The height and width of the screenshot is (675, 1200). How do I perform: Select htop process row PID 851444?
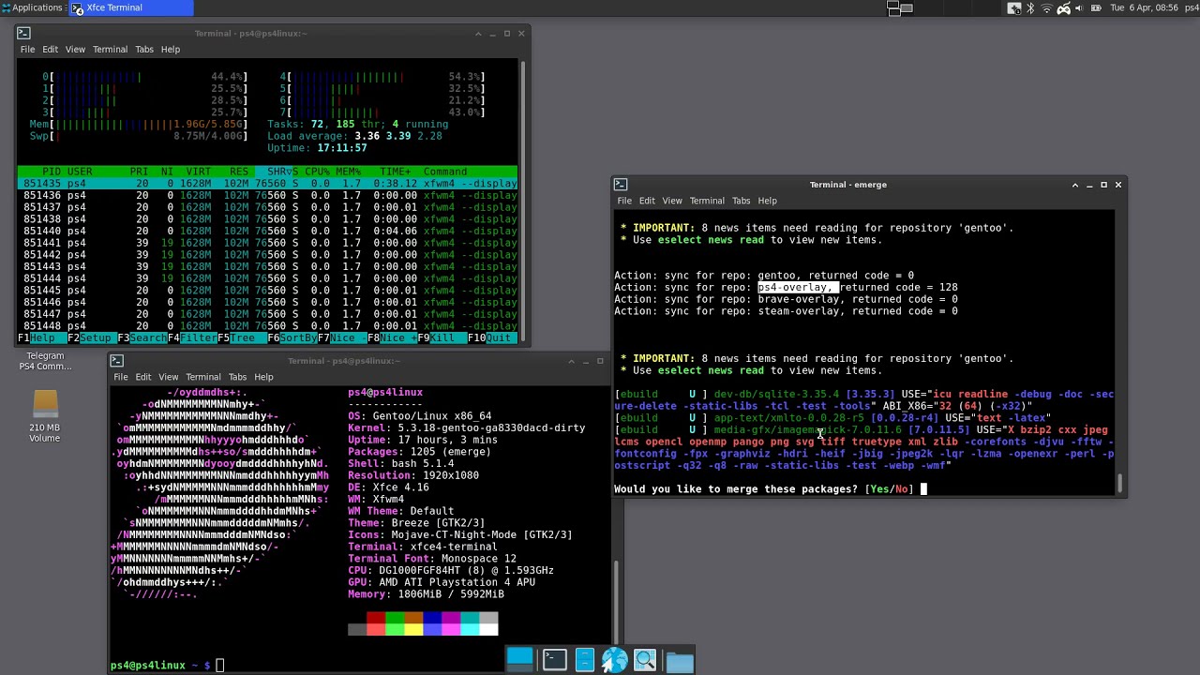[267, 278]
